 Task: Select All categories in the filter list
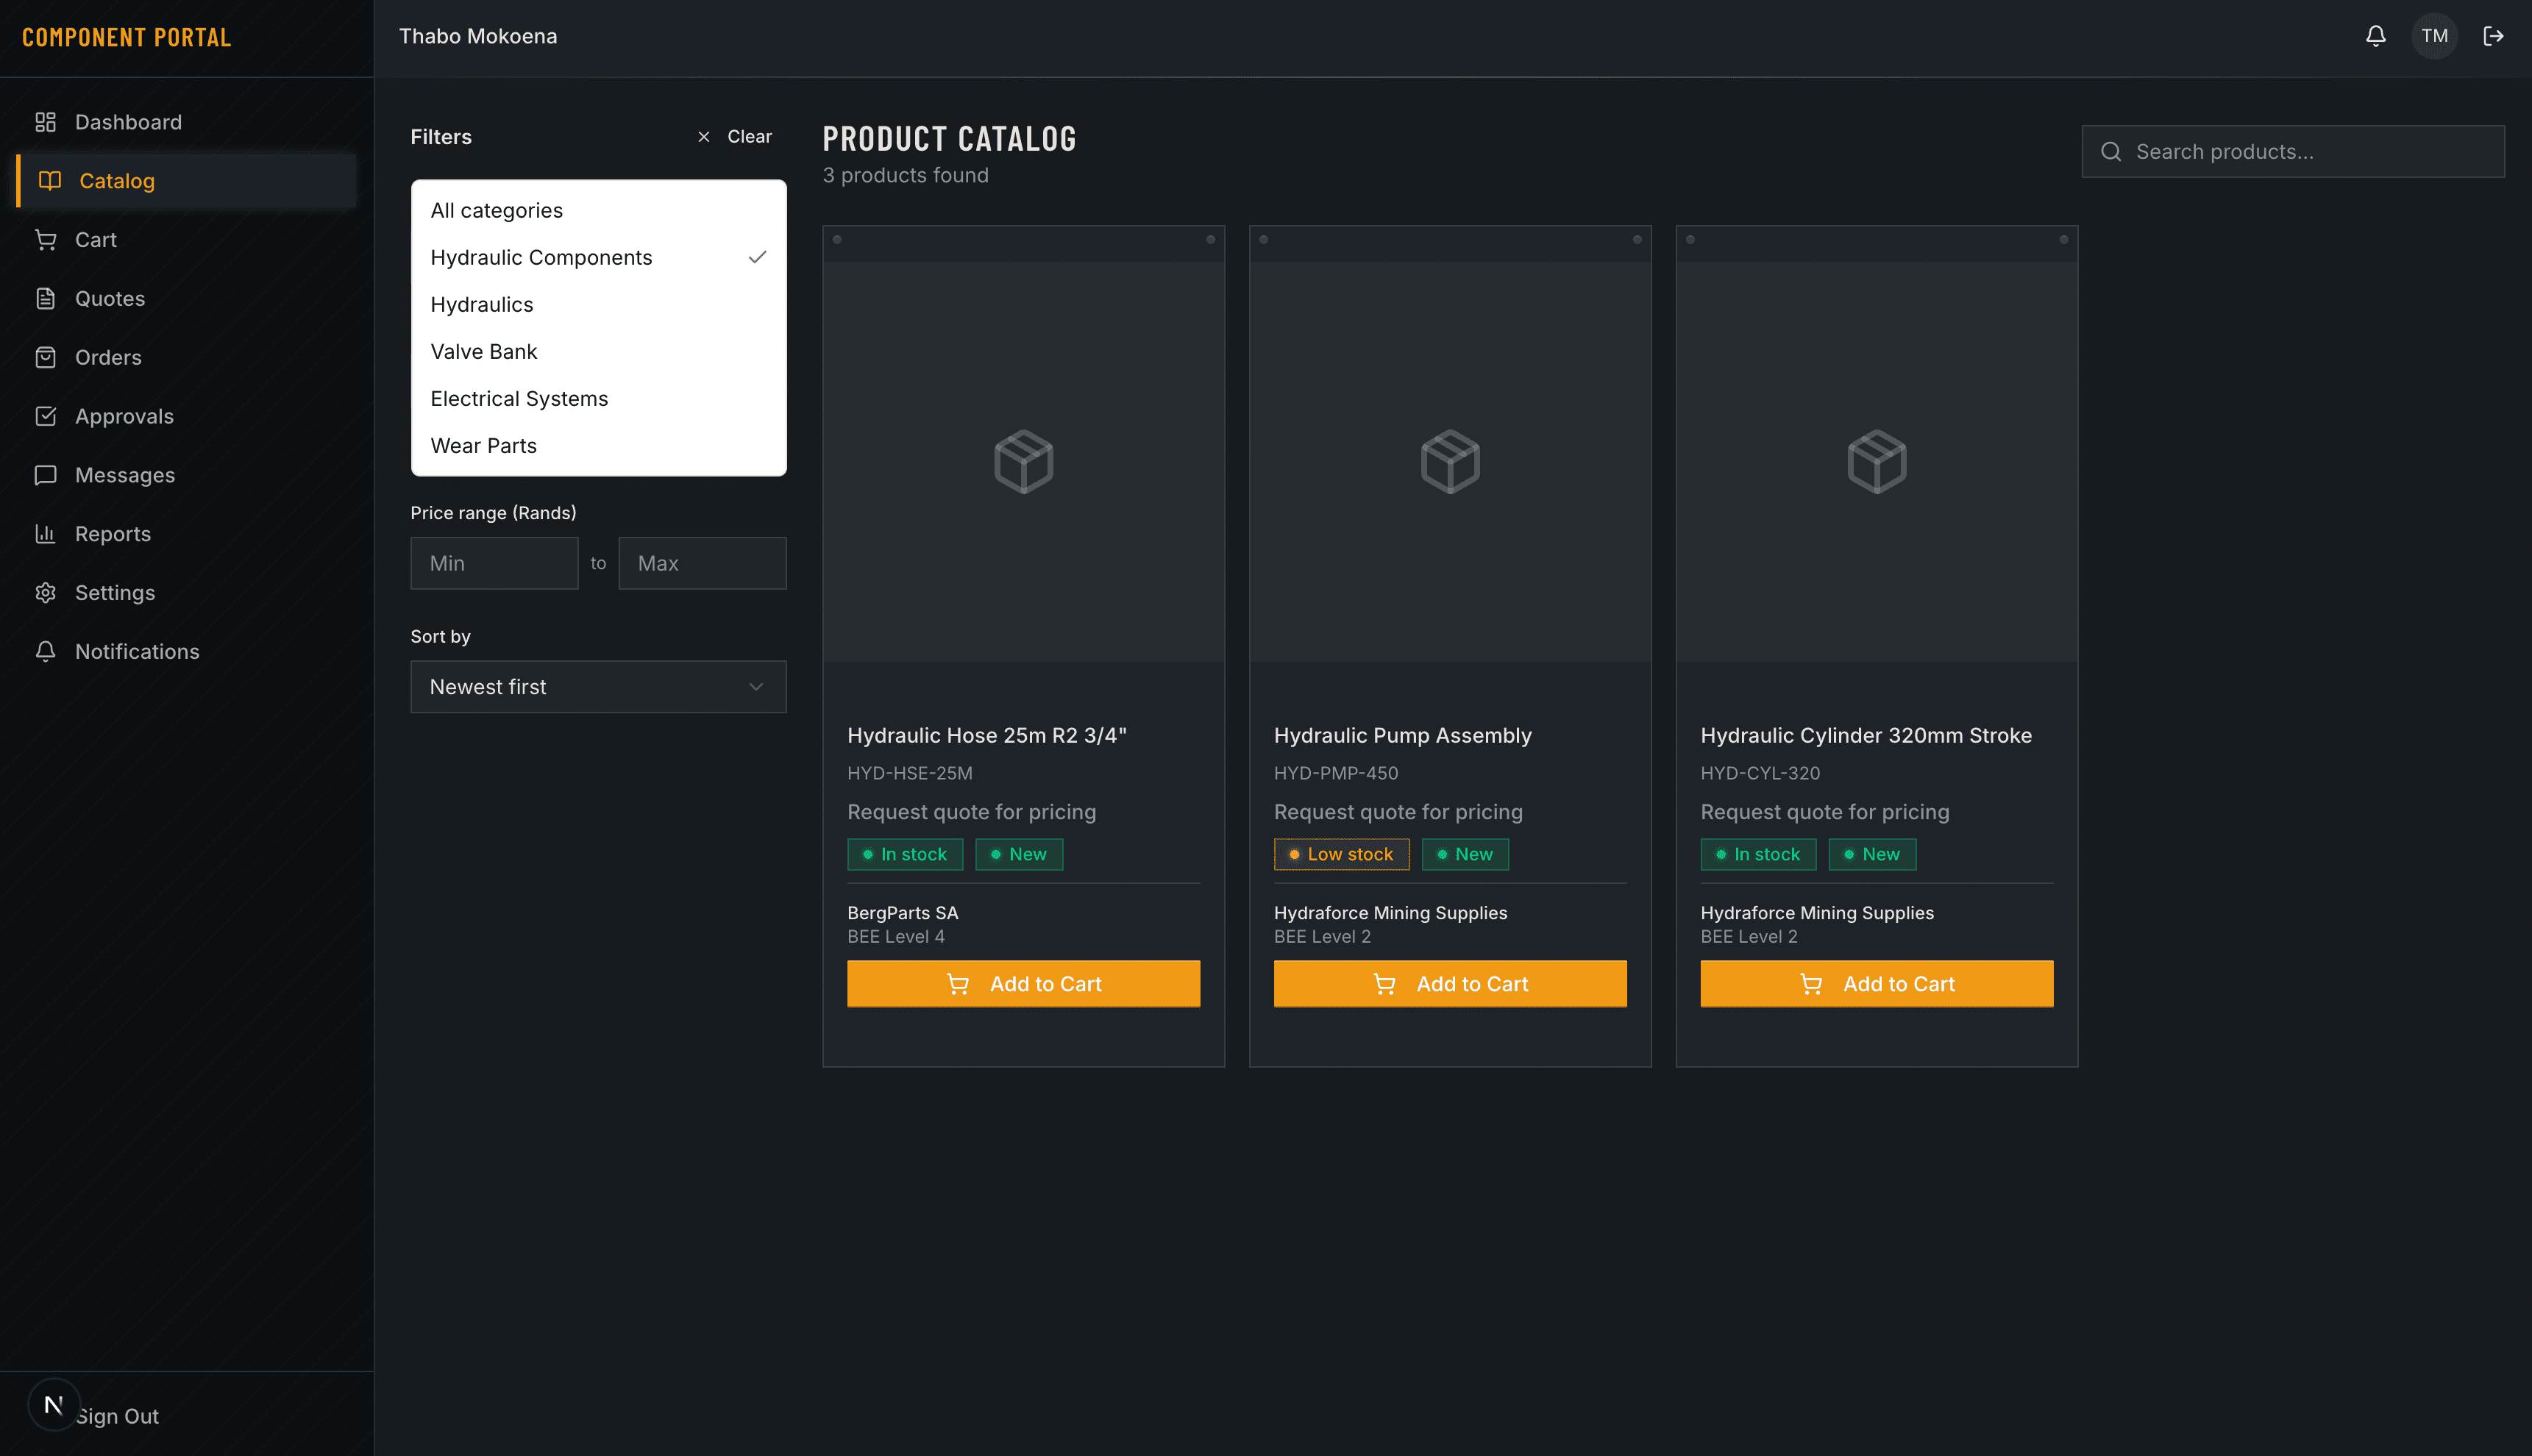tap(497, 210)
